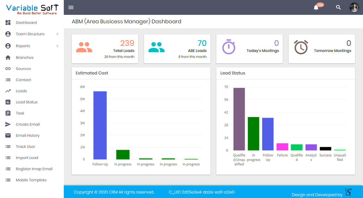Open the notifications bell icon
Viewport: 363px width, 198px height.
[316, 7]
